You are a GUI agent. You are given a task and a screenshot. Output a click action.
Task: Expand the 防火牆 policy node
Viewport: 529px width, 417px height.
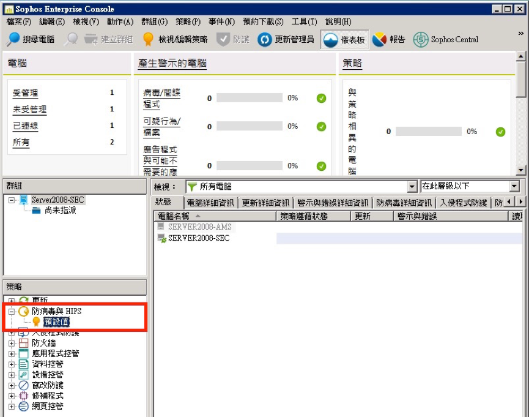[x=12, y=344]
